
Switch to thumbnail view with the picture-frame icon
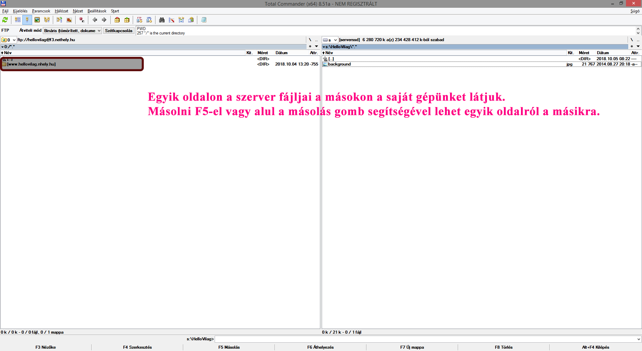click(37, 20)
